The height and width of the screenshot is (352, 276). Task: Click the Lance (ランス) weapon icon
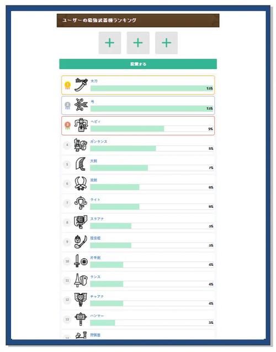pos(81,280)
